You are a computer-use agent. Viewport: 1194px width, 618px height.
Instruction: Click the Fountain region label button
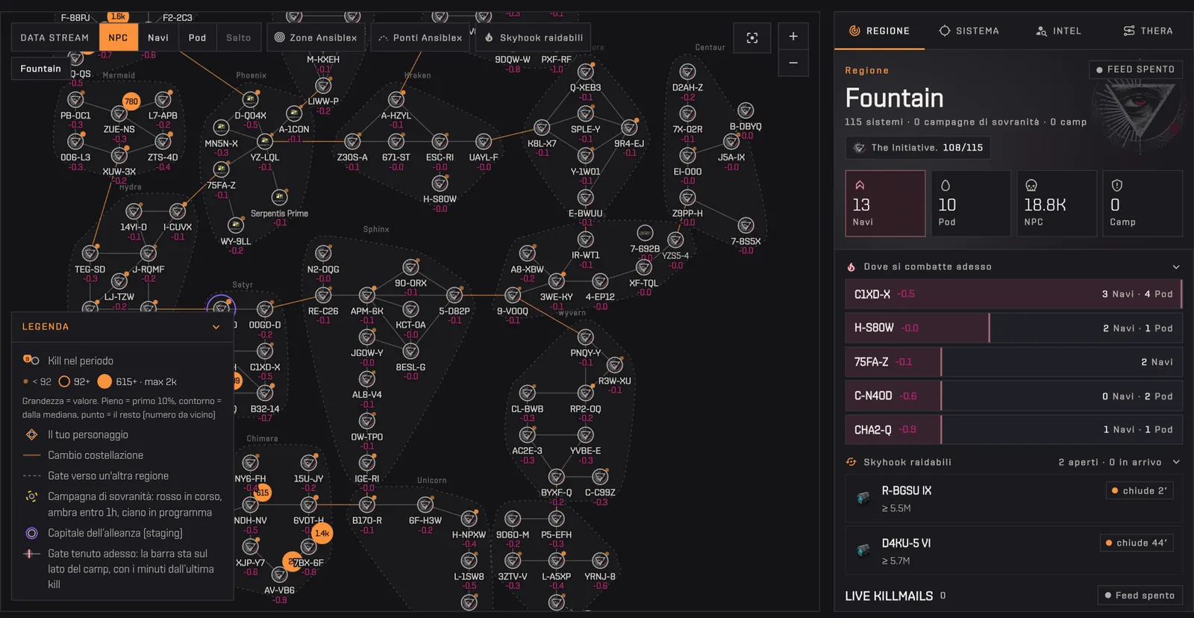(40, 69)
